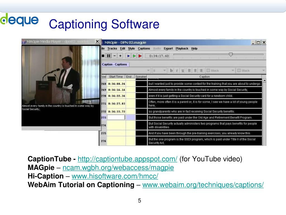Image resolution: width=286 pixels, height=215 pixels.
Task: Click caption "And if you have been through the pre-training"
Action: click(x=205, y=133)
